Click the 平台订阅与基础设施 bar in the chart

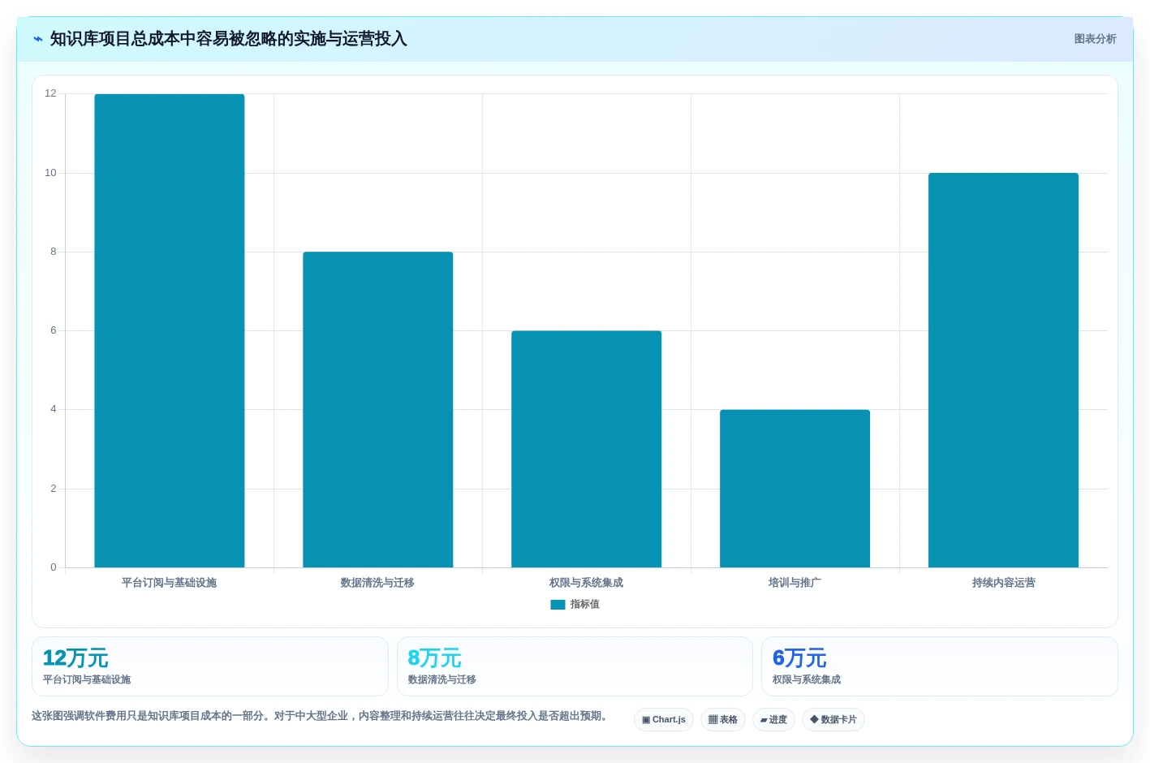170,330
